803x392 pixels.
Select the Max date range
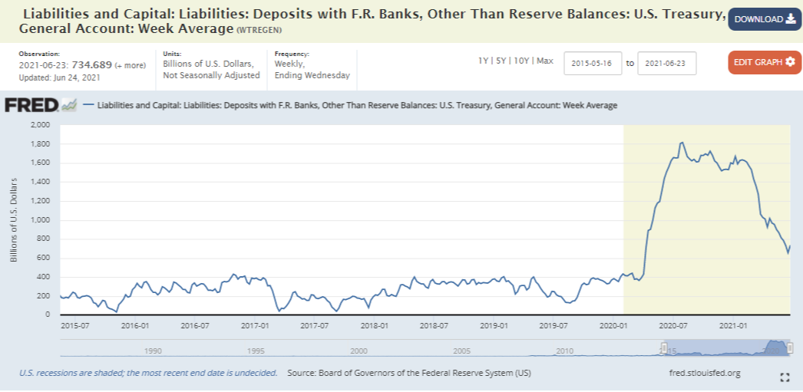[x=545, y=61]
